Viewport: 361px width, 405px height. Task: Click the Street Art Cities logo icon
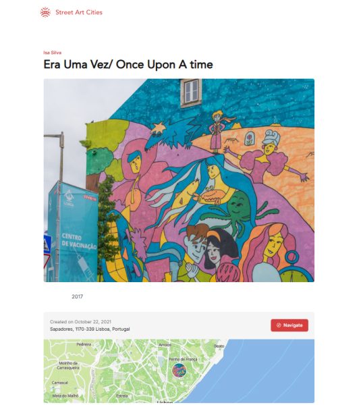click(45, 12)
